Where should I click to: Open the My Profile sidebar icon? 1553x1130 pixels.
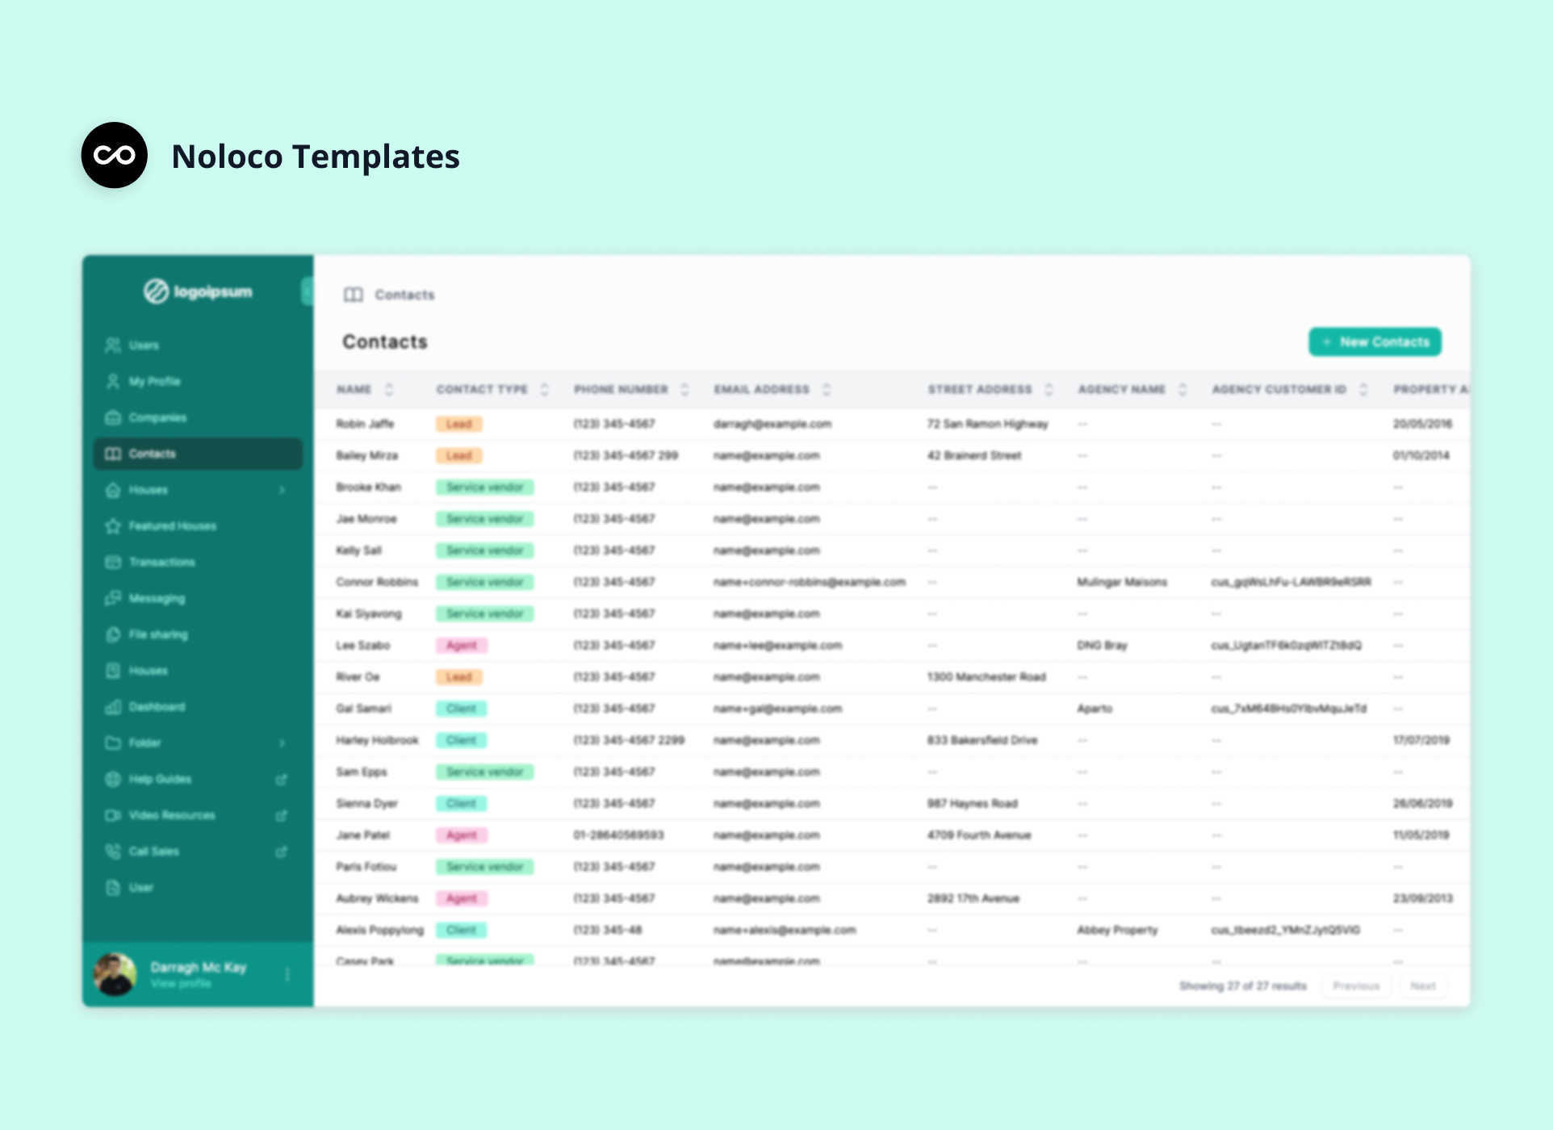(113, 381)
